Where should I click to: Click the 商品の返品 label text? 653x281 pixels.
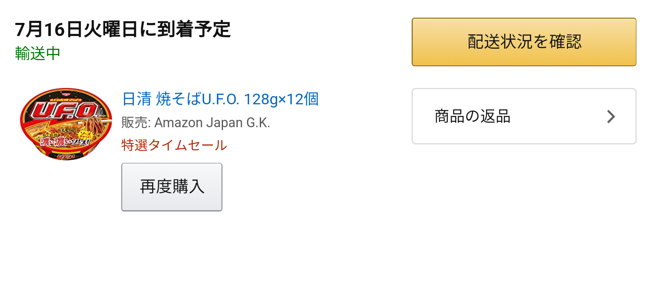473,116
